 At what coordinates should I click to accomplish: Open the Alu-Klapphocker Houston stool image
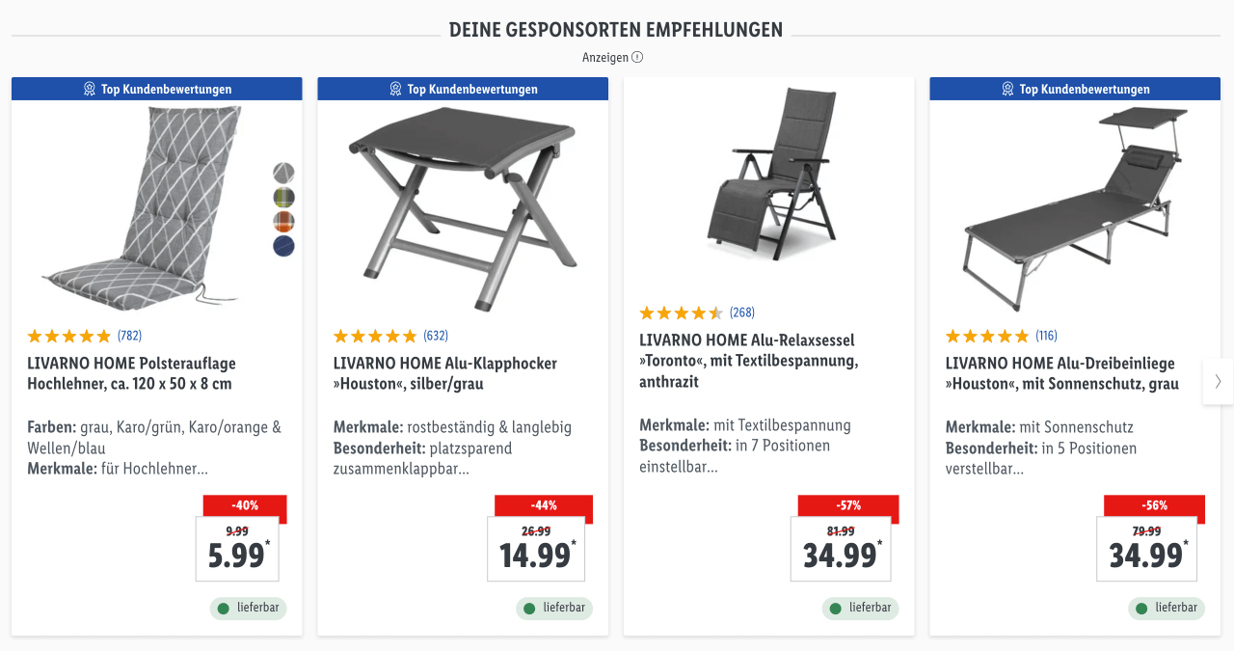(463, 207)
